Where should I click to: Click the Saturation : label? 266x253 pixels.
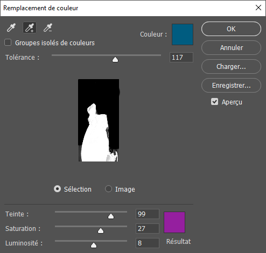23,229
